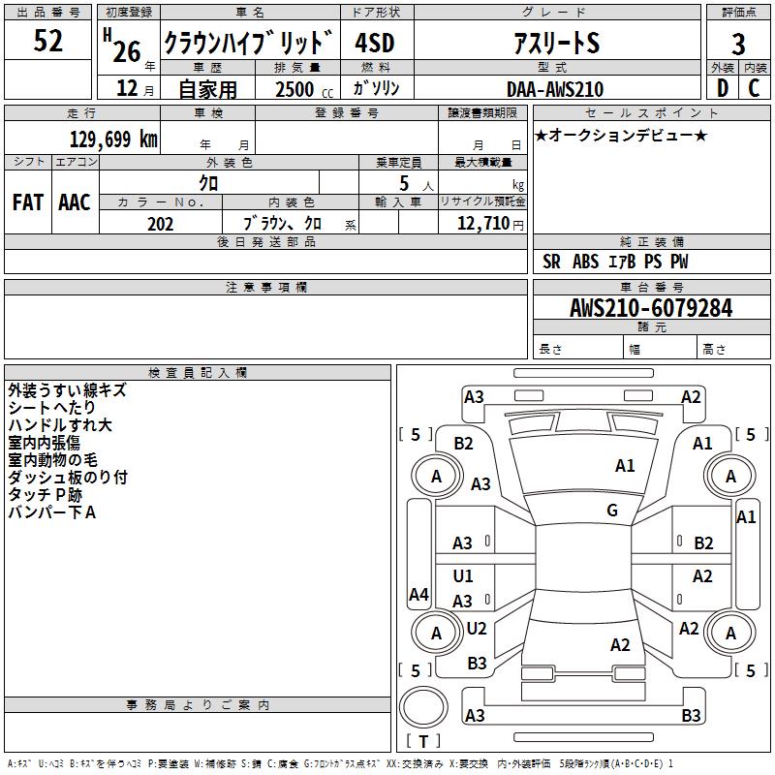The image size is (775, 775).
Task: Select the A2 mark on the trunk lid
Action: click(620, 644)
